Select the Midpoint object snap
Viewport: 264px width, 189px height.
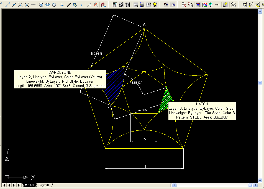[14, 5]
